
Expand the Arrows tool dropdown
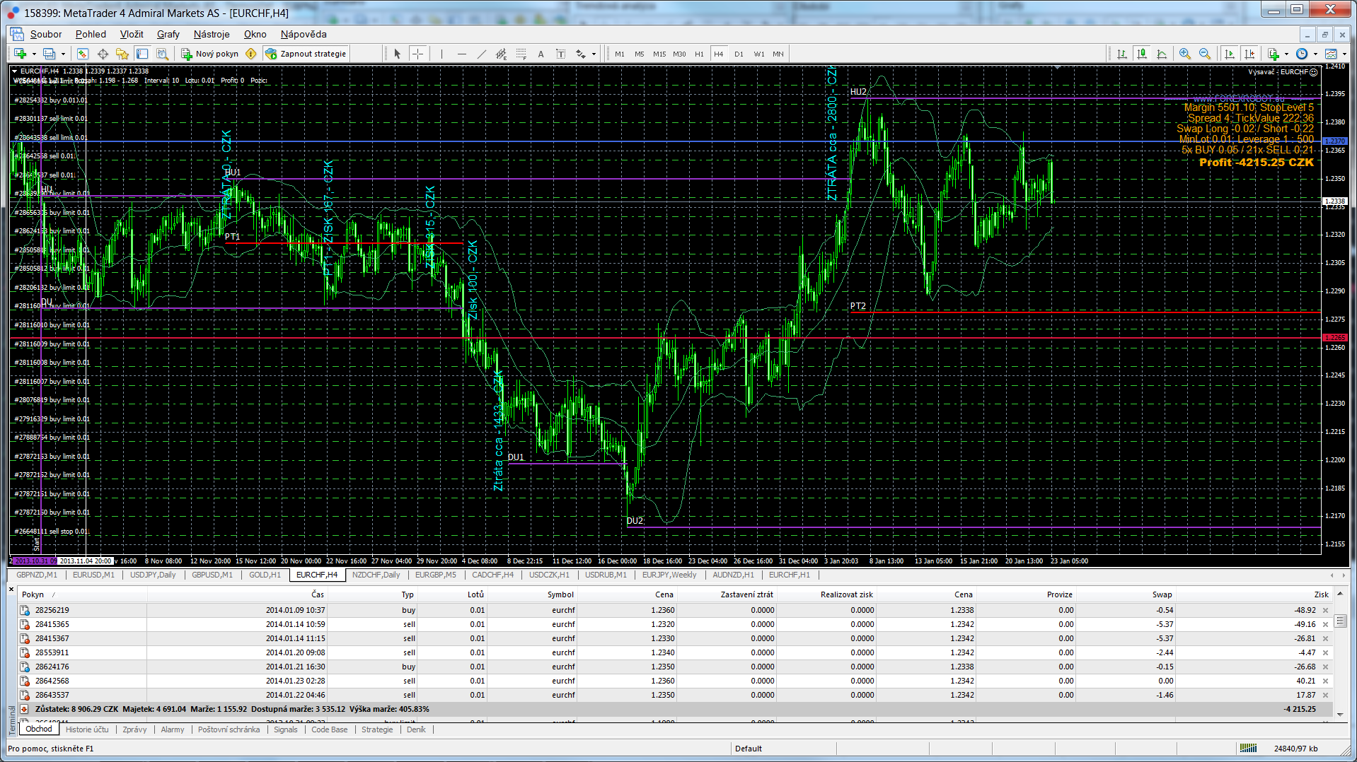tap(594, 54)
